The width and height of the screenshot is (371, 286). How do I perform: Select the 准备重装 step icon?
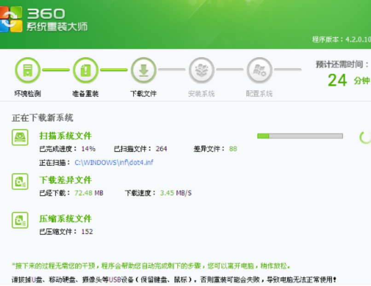pyautogui.click(x=86, y=70)
